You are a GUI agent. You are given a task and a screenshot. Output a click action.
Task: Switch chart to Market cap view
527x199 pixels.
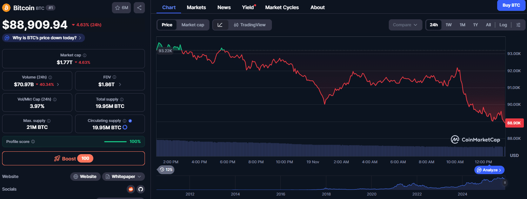click(x=193, y=25)
